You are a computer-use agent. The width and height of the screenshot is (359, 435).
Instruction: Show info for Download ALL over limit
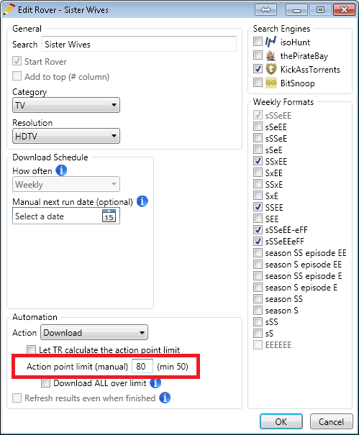pos(155,383)
